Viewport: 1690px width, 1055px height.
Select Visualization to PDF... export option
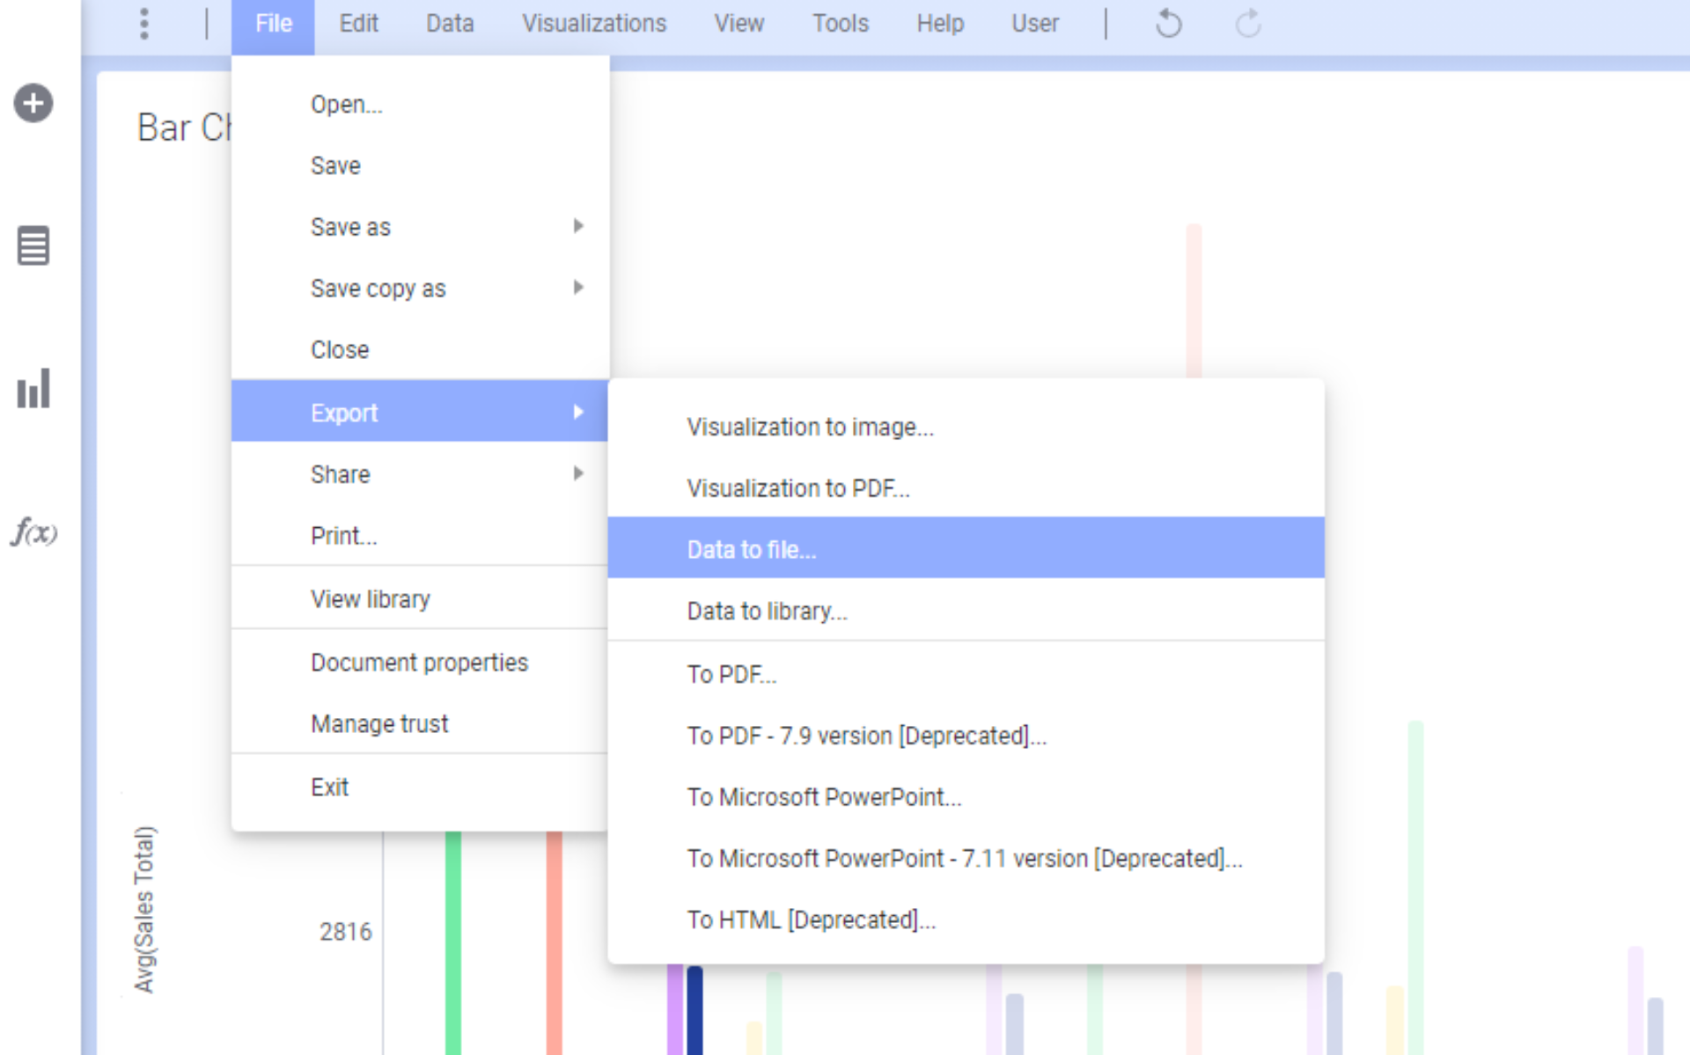coord(966,488)
